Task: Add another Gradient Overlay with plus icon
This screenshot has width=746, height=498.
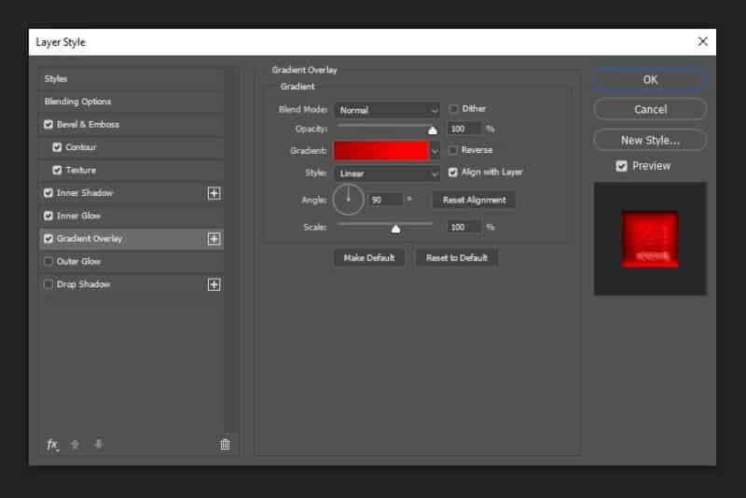Action: pos(214,239)
